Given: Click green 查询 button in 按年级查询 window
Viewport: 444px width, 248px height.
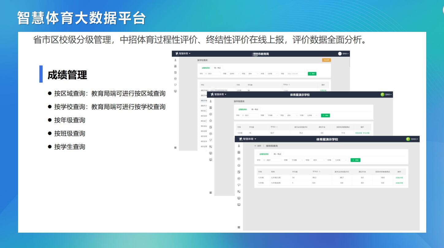Looking at the screenshot, I should (325, 115).
